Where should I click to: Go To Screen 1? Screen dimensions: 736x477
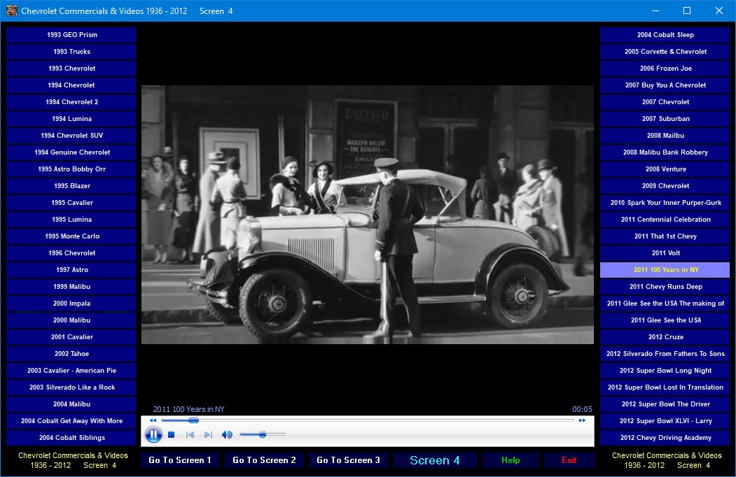[180, 460]
